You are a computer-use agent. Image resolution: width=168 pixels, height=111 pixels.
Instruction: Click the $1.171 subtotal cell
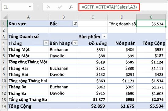point(122,81)
